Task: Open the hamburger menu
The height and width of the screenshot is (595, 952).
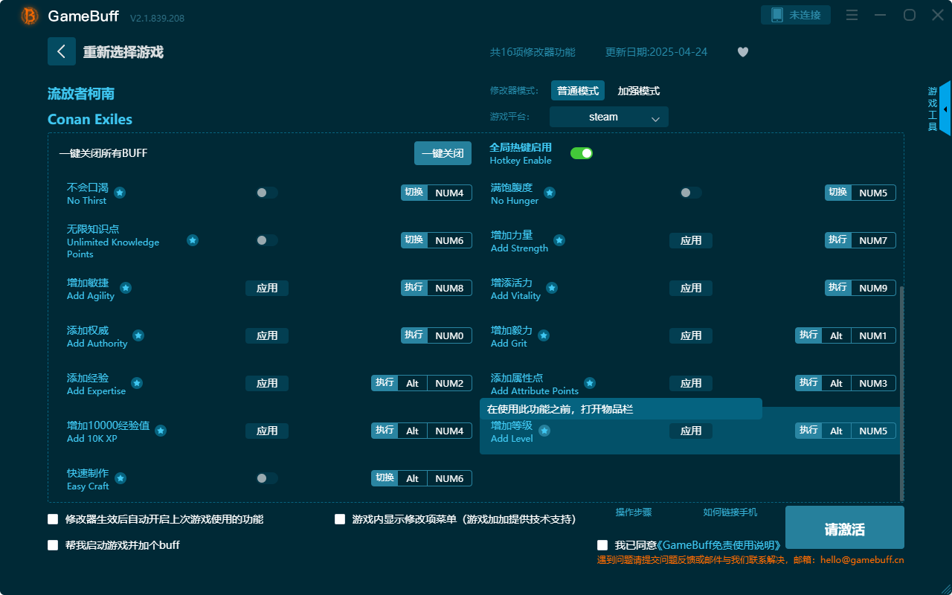Action: coord(851,15)
